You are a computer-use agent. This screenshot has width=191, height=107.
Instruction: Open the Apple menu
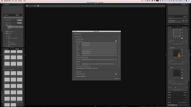coord(2,1)
